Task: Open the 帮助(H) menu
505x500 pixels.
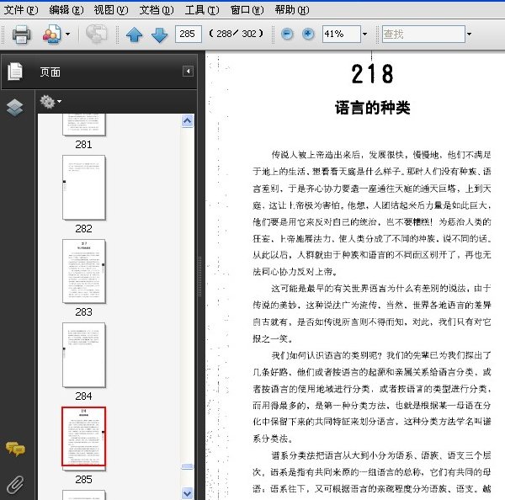Action: pos(292,10)
